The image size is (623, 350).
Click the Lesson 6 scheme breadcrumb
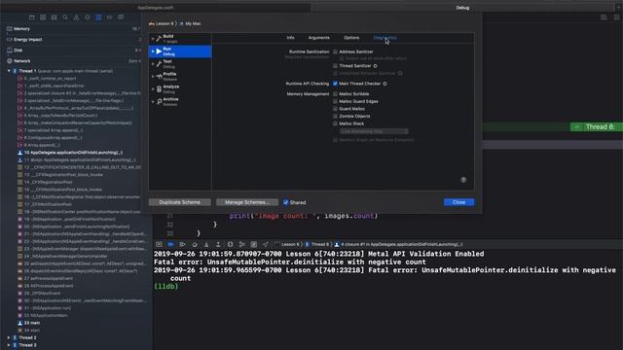(162, 23)
